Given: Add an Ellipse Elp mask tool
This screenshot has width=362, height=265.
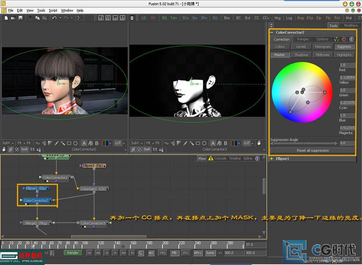Looking at the screenshot, I should coord(319,18).
